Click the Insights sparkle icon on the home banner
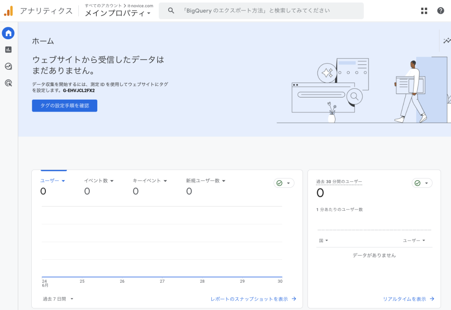451x310 pixels. coord(446,40)
